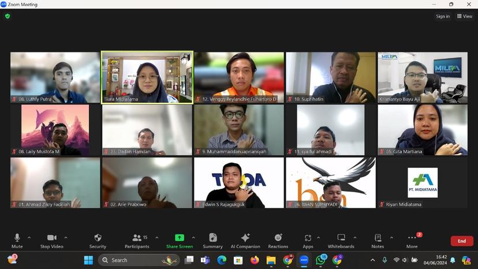Open meeting Notes
The width and height of the screenshot is (478, 269).
click(x=378, y=241)
